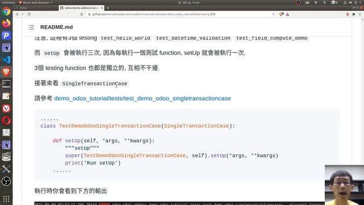This screenshot has height=205, width=364.
Task: Show all applications grid
Action: tap(6, 199)
